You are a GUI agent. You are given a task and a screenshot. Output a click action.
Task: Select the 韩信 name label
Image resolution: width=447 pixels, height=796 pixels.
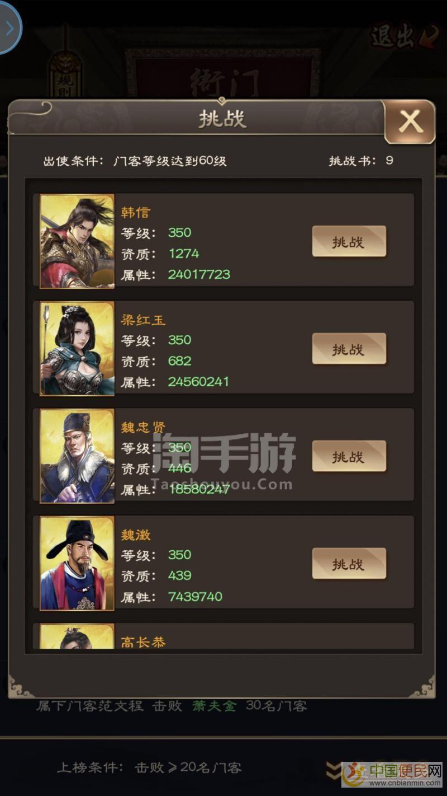[x=136, y=213]
